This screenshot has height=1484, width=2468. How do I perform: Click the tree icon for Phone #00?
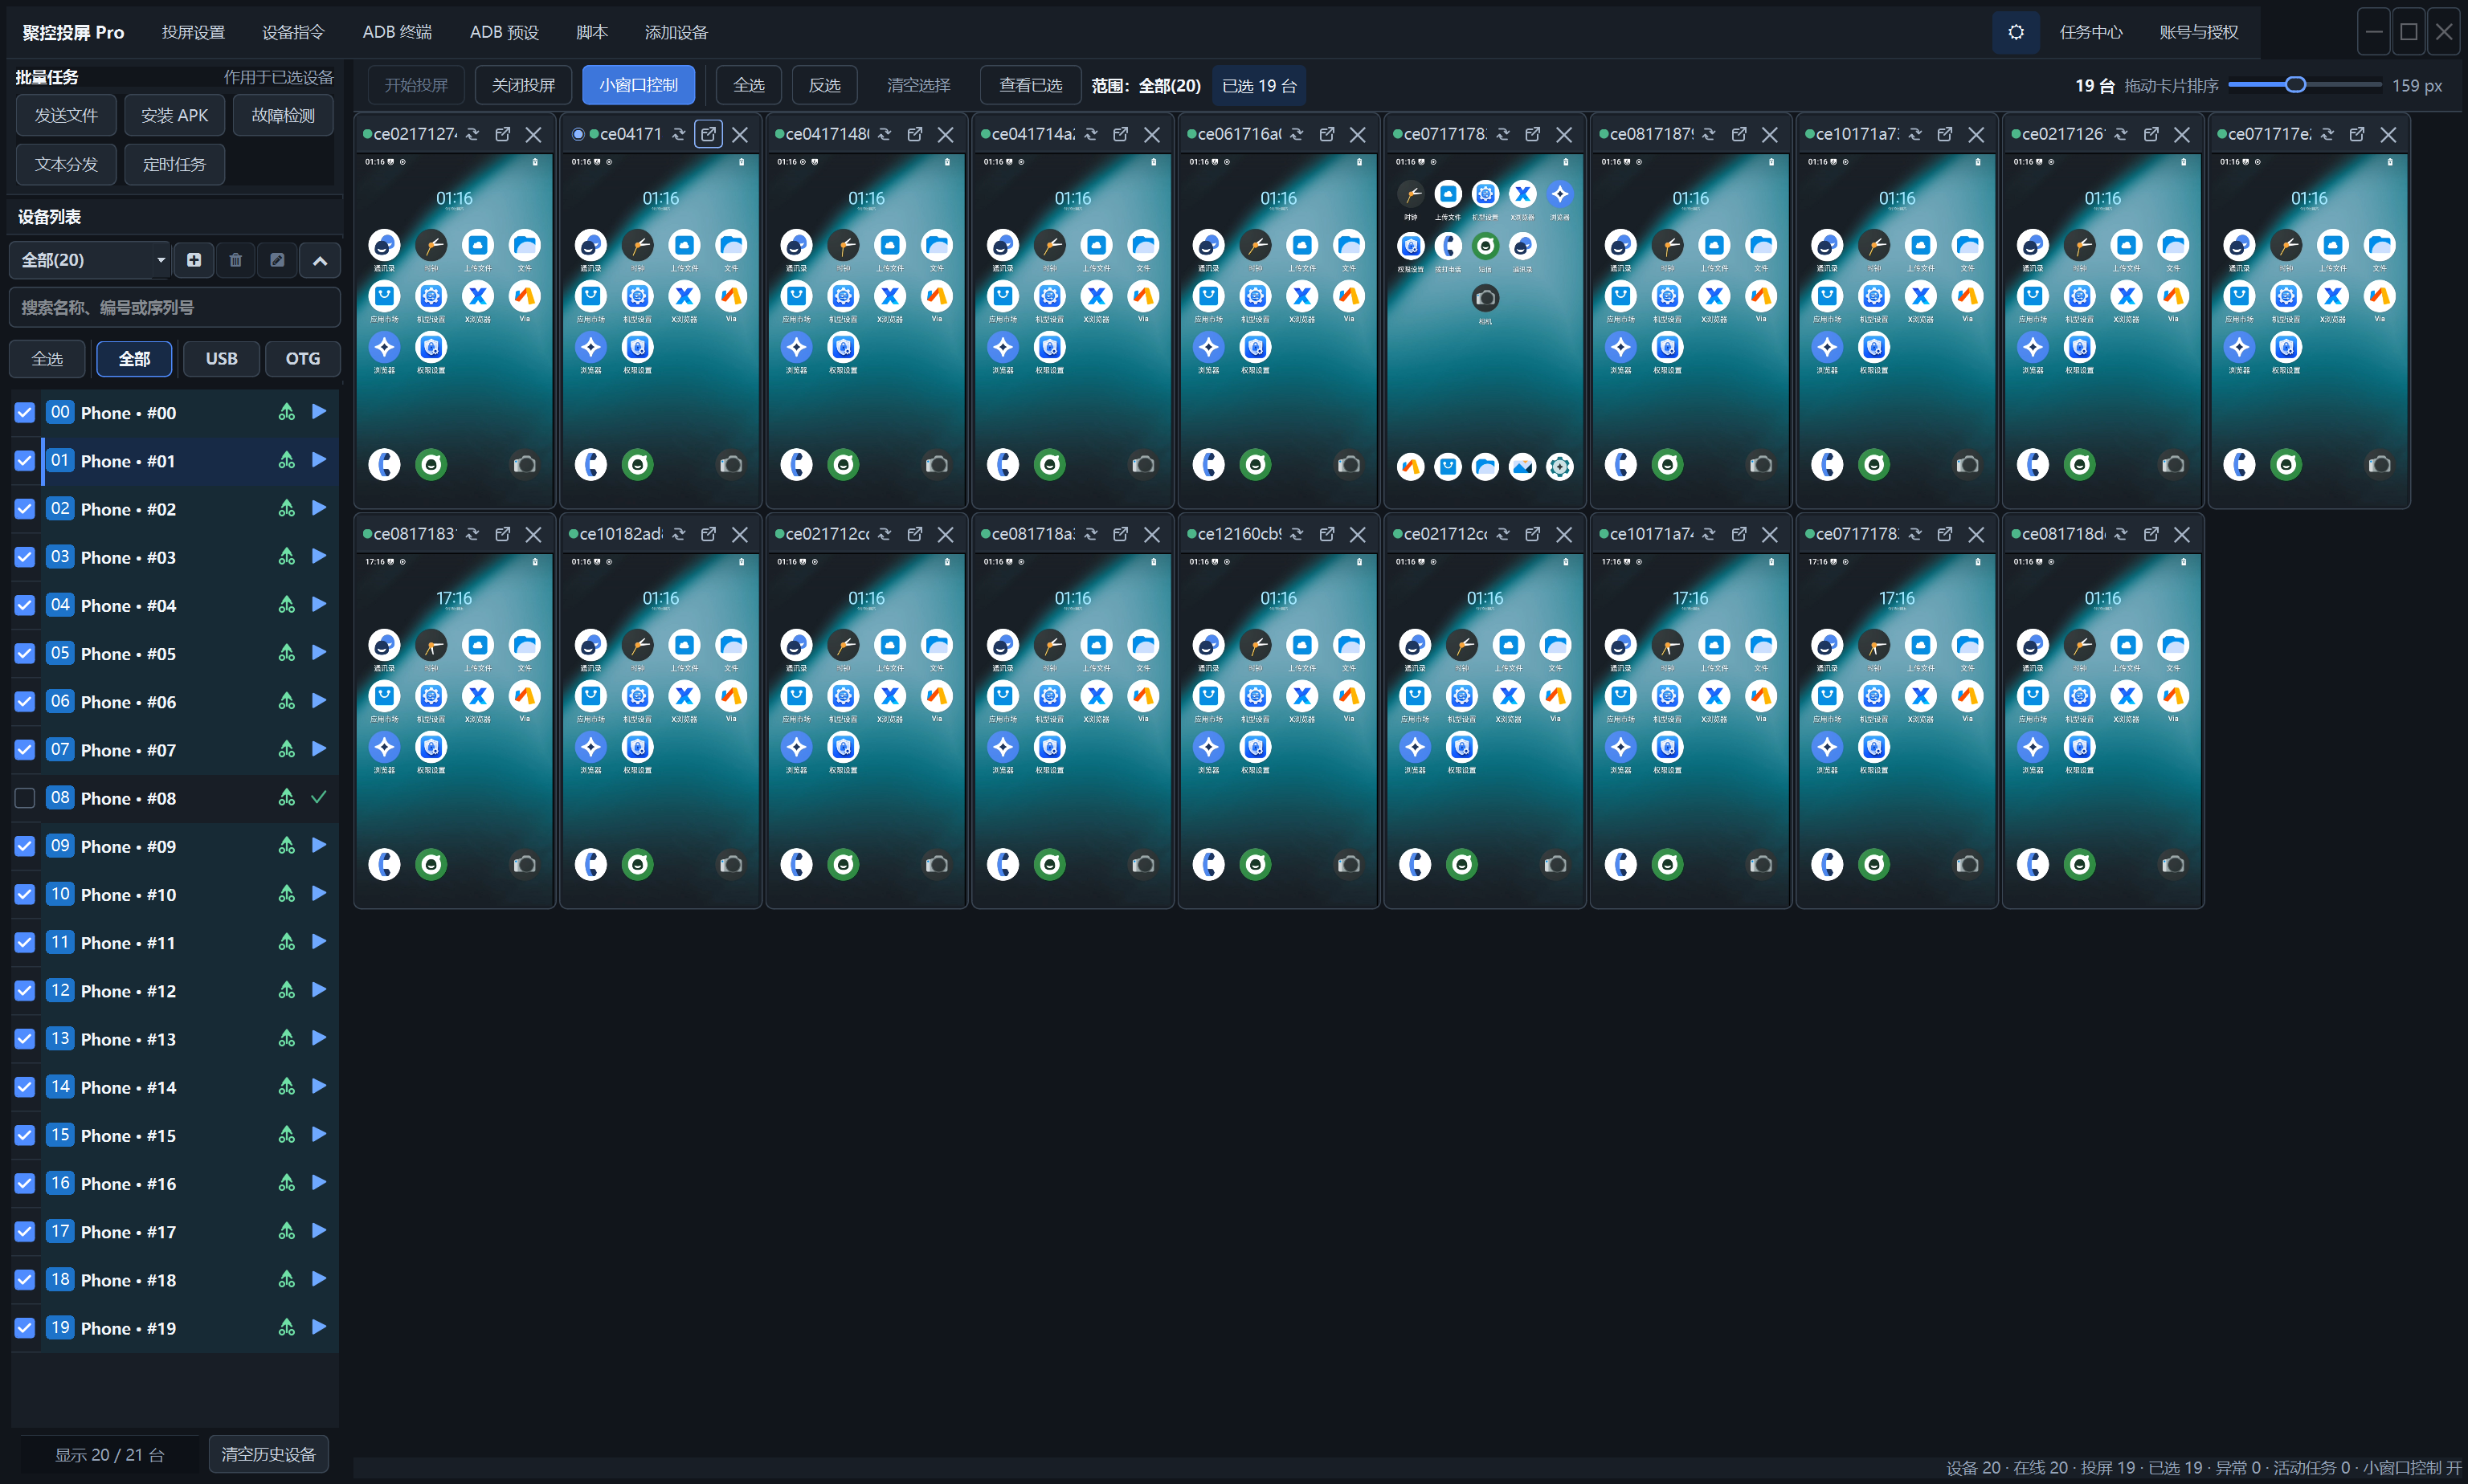tap(286, 412)
